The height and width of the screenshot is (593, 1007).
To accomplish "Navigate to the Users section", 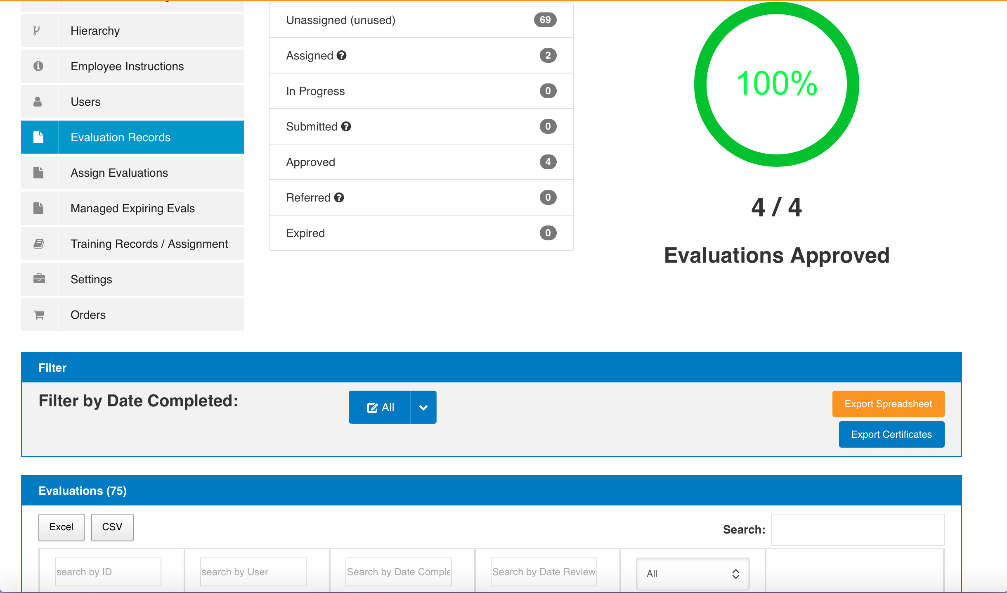I will pyautogui.click(x=85, y=101).
